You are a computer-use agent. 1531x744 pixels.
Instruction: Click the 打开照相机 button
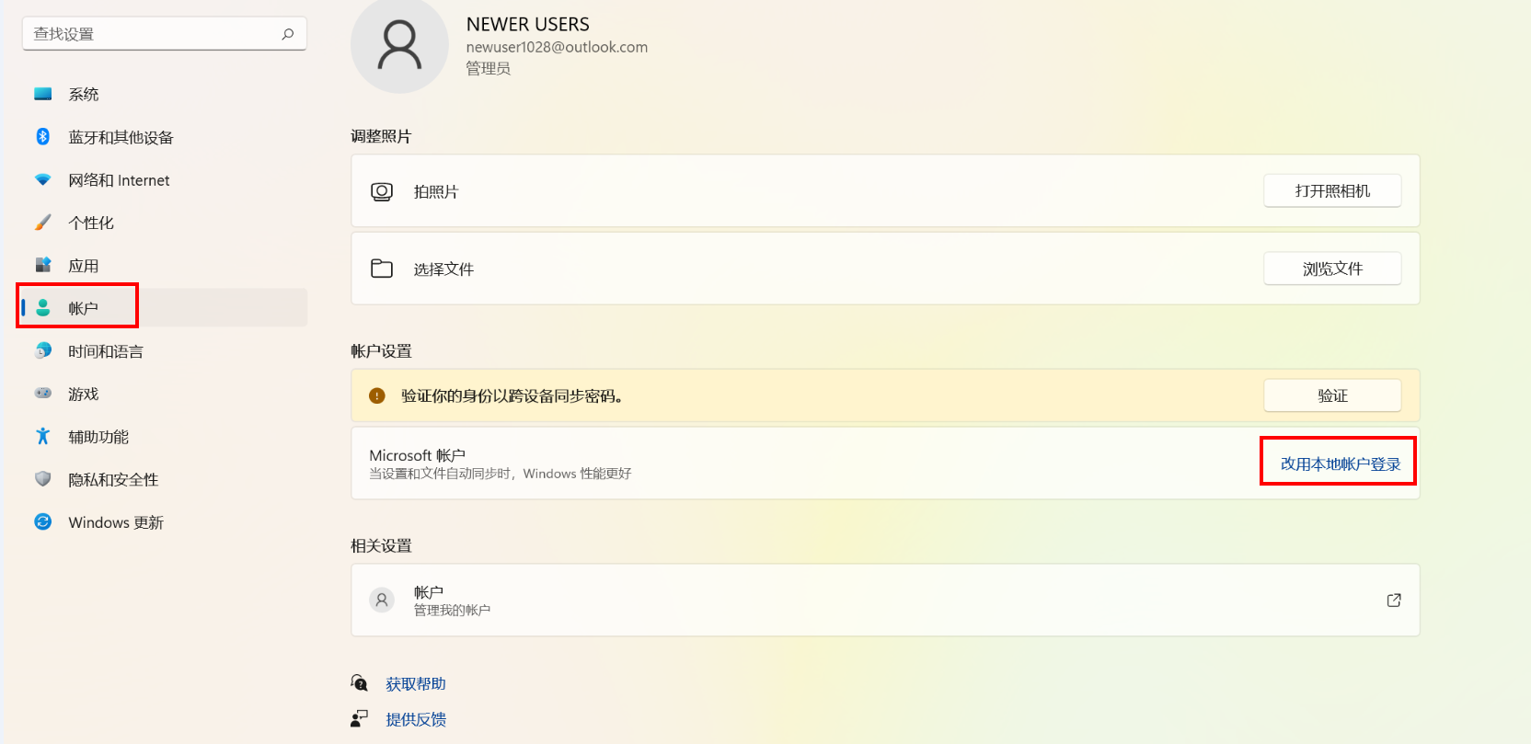pyautogui.click(x=1332, y=190)
